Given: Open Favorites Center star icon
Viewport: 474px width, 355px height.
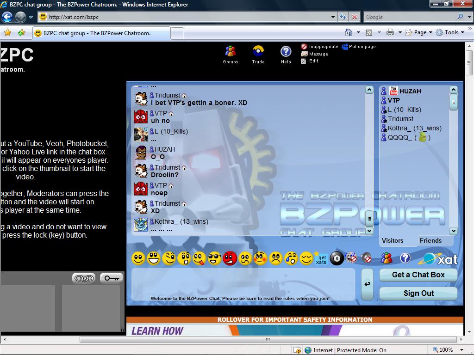Looking at the screenshot, I should [x=7, y=32].
